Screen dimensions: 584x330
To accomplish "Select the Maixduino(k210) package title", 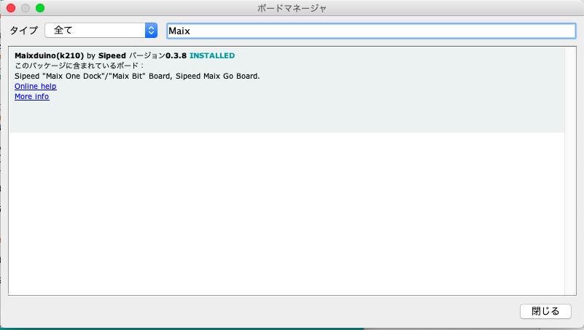I will (50, 55).
